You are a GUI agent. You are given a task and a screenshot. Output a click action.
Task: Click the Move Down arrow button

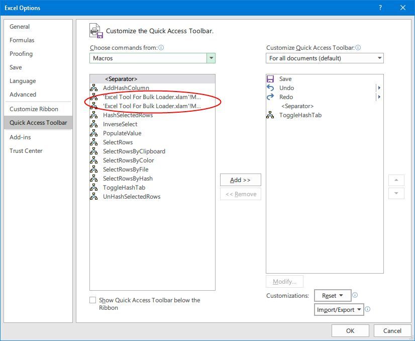pos(396,194)
